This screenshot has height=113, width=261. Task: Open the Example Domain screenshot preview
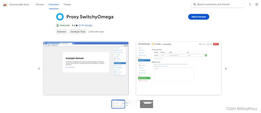click(x=86, y=68)
